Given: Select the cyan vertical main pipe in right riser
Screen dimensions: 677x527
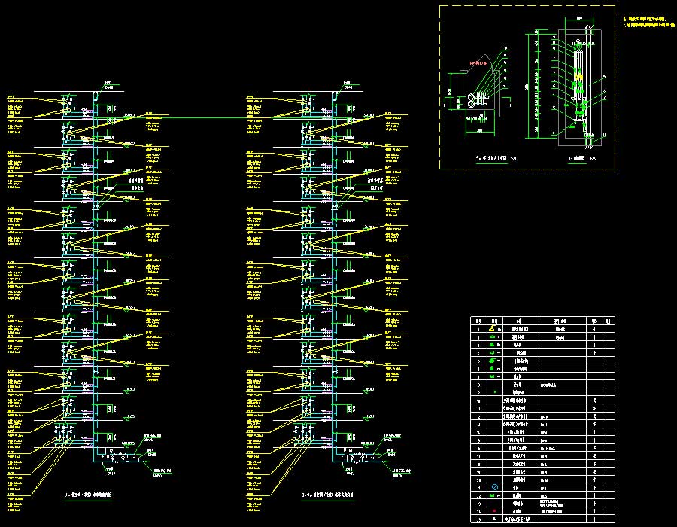Looking at the screenshot, I should [333, 276].
